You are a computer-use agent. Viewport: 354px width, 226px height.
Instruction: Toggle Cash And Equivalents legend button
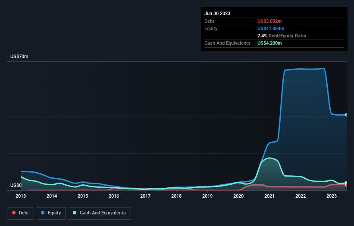pyautogui.click(x=99, y=213)
